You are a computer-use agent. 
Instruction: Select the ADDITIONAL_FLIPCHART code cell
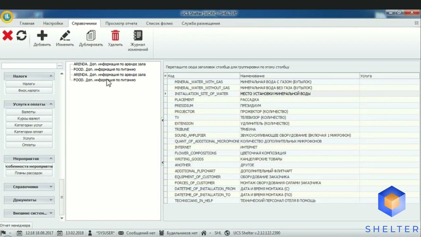(x=204, y=171)
